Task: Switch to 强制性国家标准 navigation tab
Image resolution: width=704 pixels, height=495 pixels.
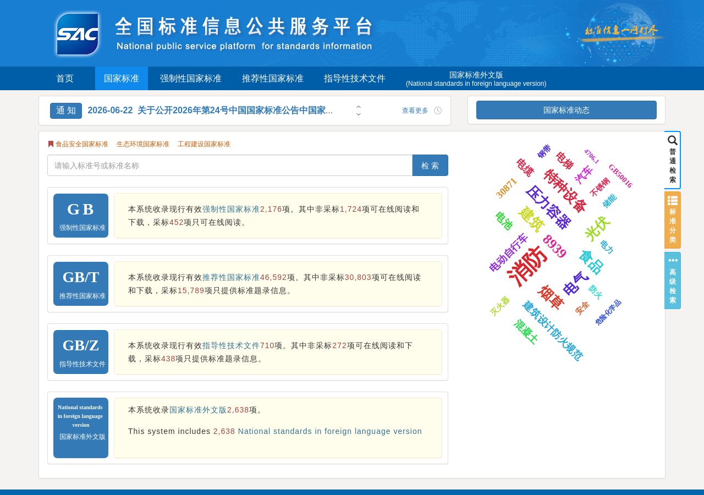Action: [x=191, y=79]
